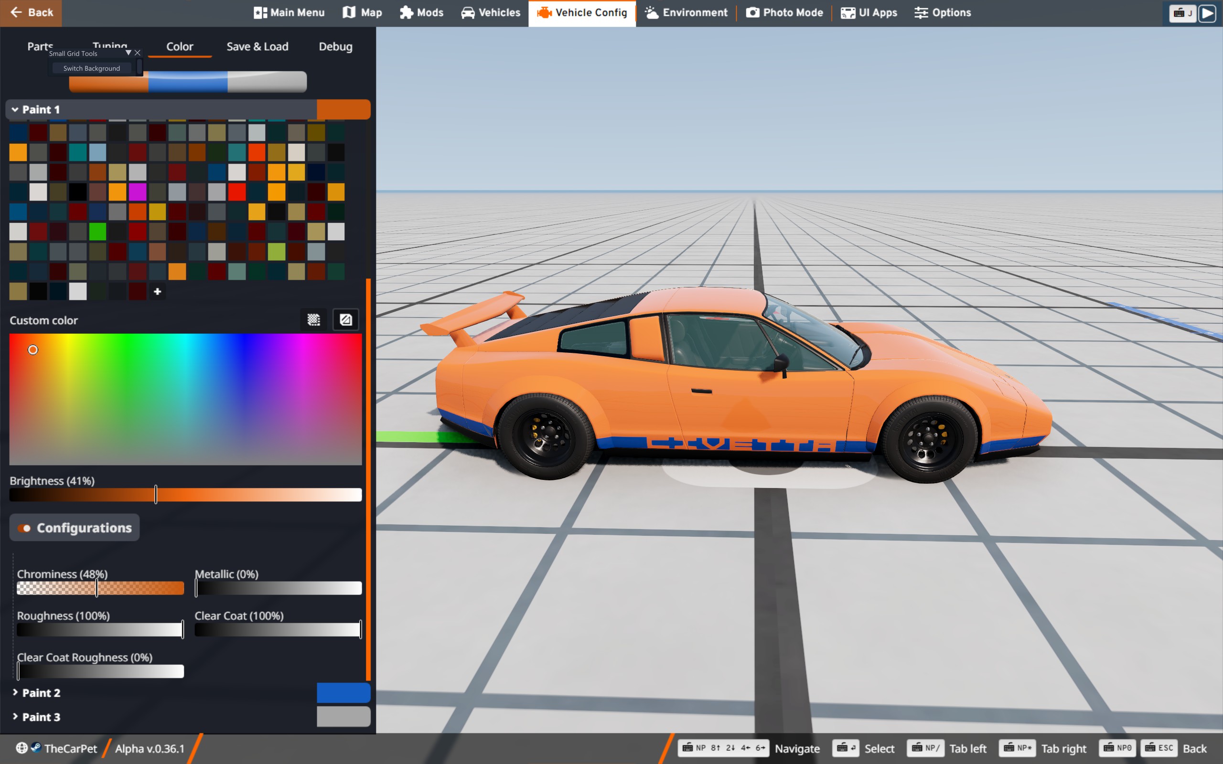Click the checkered transparency icon above color picker
The image size is (1223, 764).
click(x=313, y=319)
